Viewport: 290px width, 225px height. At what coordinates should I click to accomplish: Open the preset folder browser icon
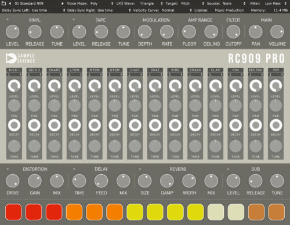coord(3,3)
